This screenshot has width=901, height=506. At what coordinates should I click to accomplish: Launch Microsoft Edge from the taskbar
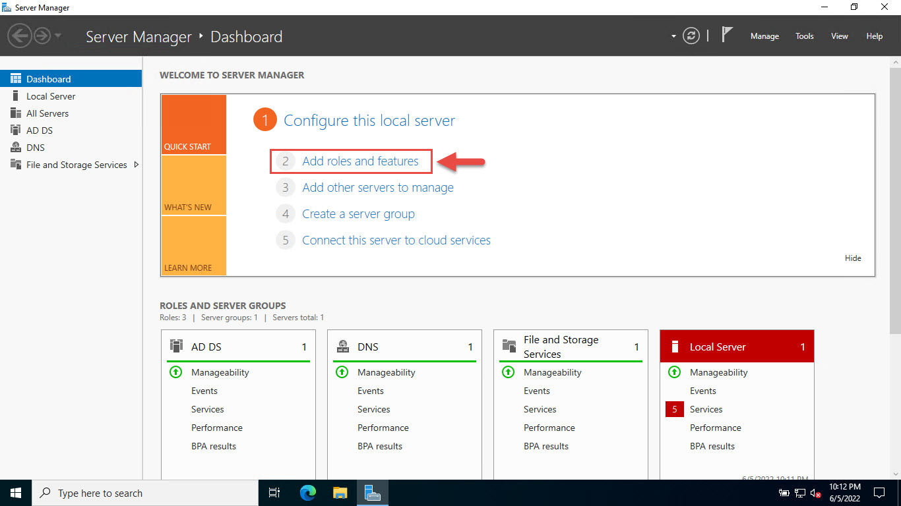[x=308, y=493]
